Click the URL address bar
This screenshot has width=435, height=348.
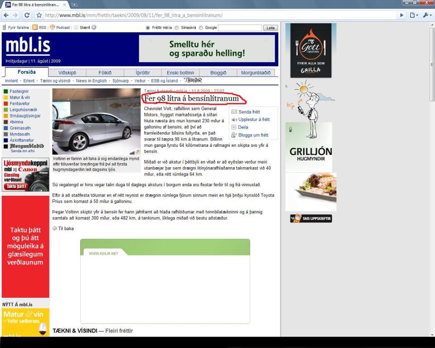pos(221,15)
